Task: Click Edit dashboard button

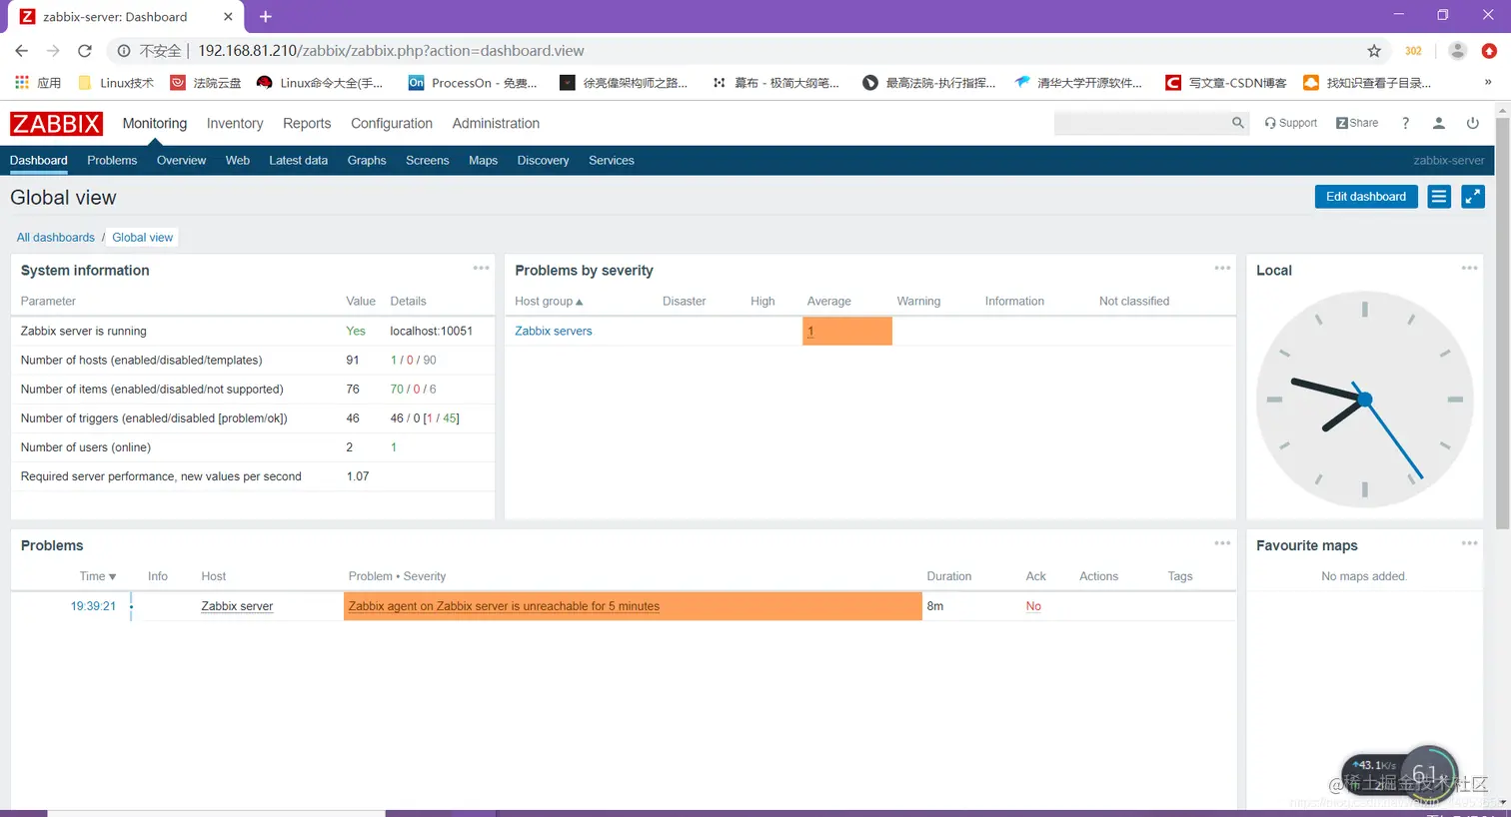Action: coord(1366,197)
